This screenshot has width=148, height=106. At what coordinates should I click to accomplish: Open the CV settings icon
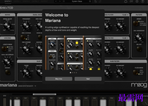(131, 1)
